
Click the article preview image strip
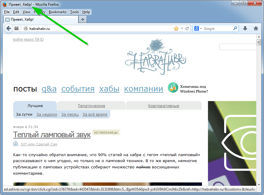(x=107, y=184)
